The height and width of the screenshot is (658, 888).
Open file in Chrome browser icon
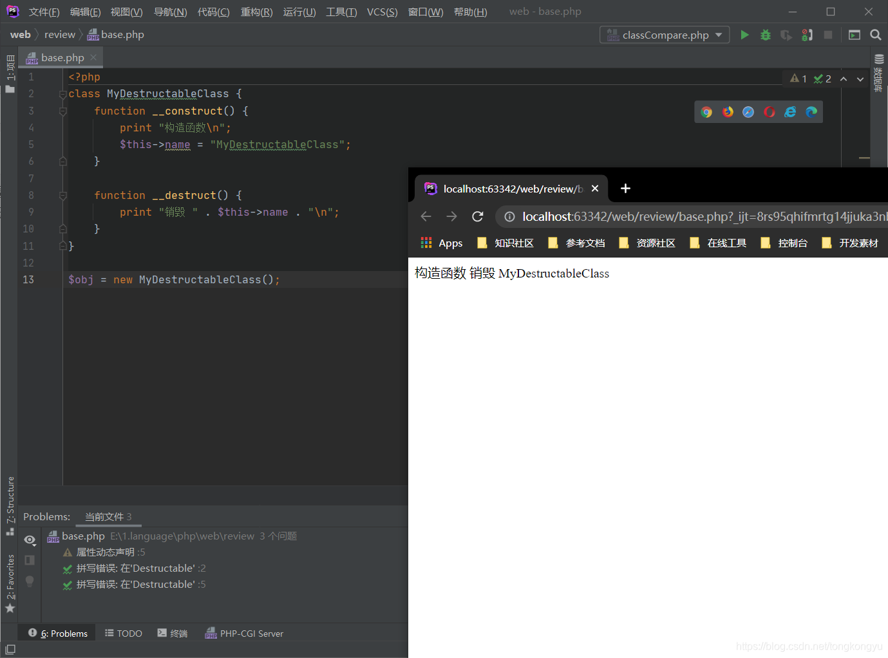click(x=706, y=112)
